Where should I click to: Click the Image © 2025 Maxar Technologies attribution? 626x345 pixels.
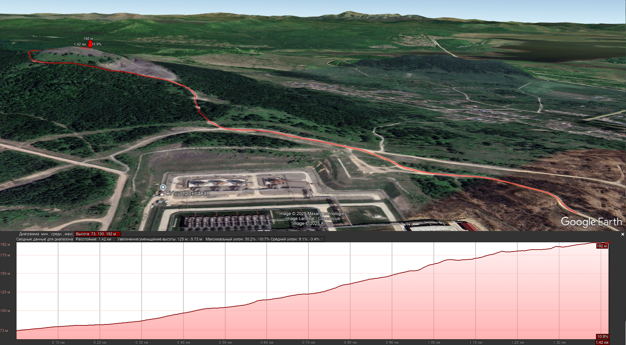[x=312, y=214]
